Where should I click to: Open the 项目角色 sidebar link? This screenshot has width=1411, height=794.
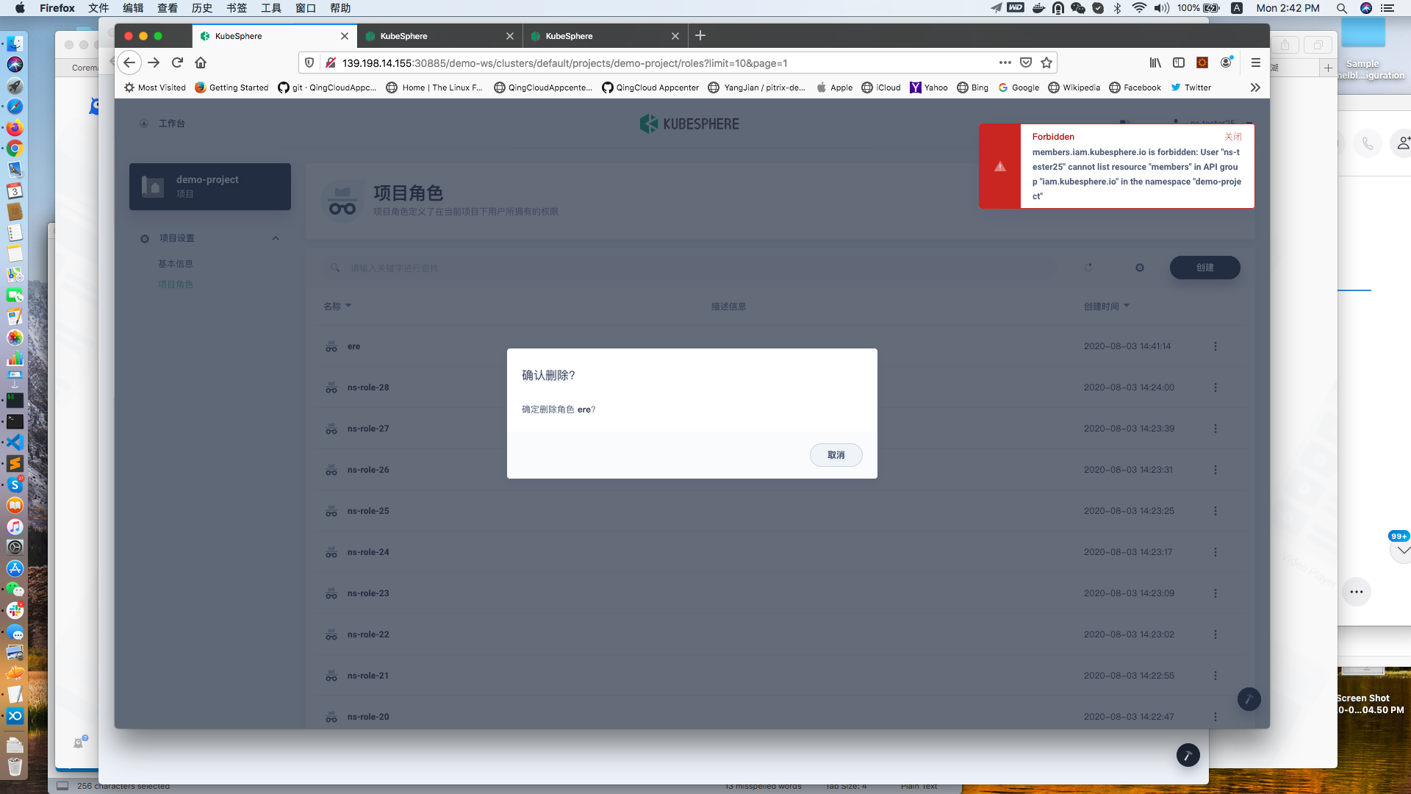(x=175, y=284)
